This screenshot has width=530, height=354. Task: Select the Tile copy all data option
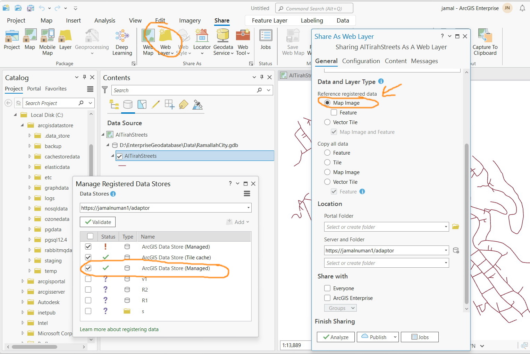pos(327,162)
